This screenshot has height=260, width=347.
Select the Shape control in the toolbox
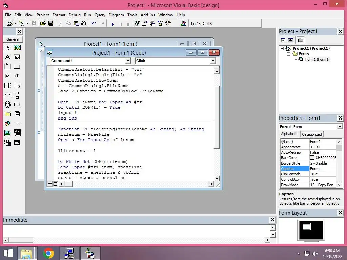7,123
